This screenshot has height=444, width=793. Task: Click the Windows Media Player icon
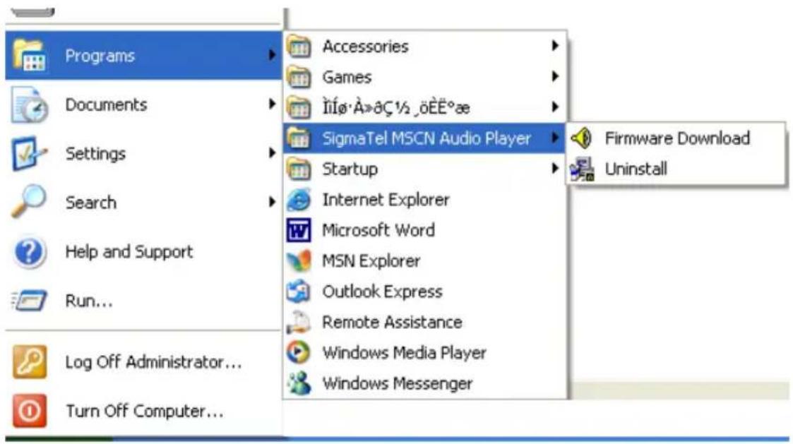pos(299,353)
